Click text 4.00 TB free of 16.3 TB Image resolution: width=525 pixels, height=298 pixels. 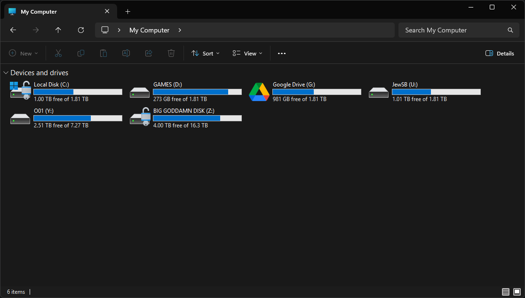[x=181, y=125]
